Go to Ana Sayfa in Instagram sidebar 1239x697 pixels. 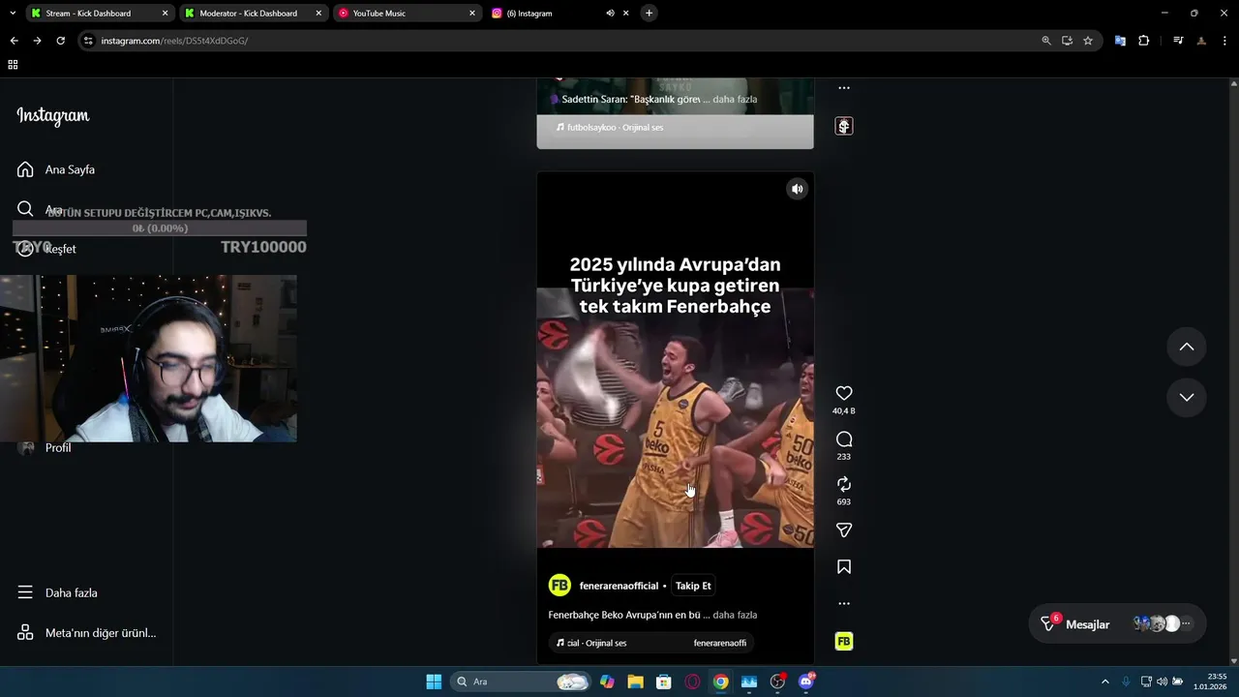(58, 169)
